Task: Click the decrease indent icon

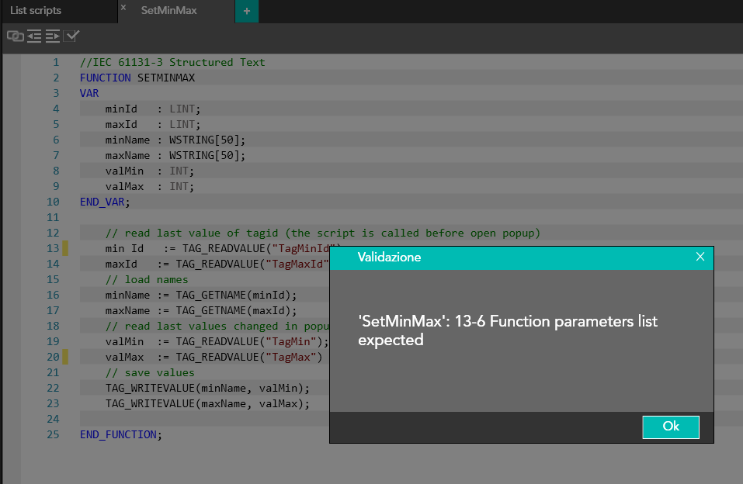Action: [34, 36]
